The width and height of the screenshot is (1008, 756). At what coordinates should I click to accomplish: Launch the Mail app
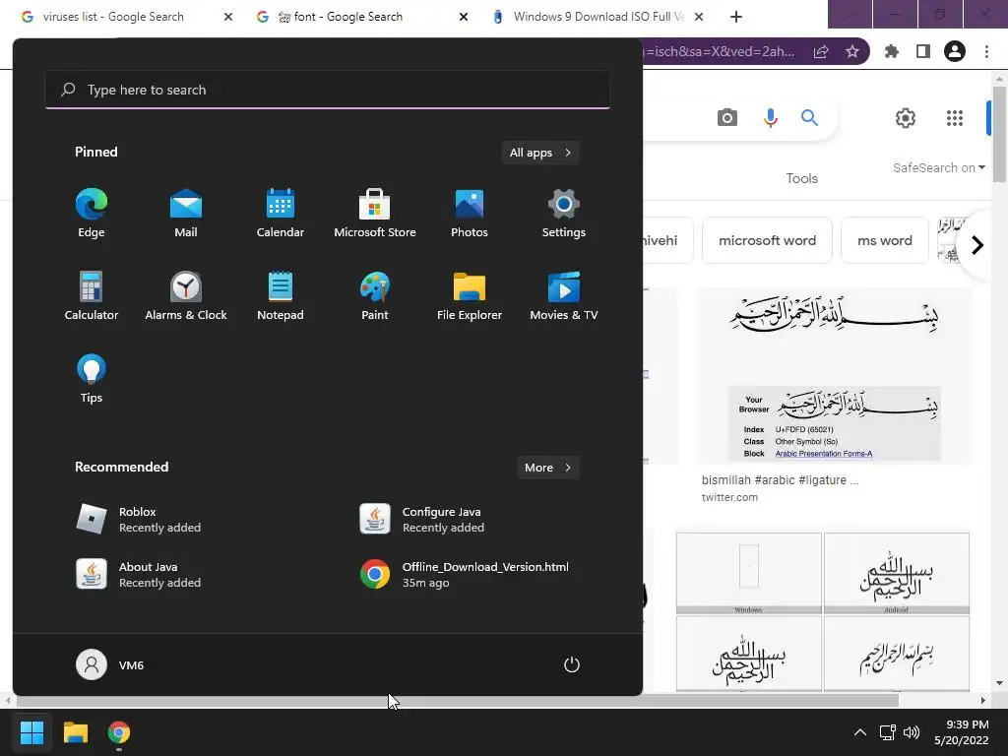click(x=186, y=214)
